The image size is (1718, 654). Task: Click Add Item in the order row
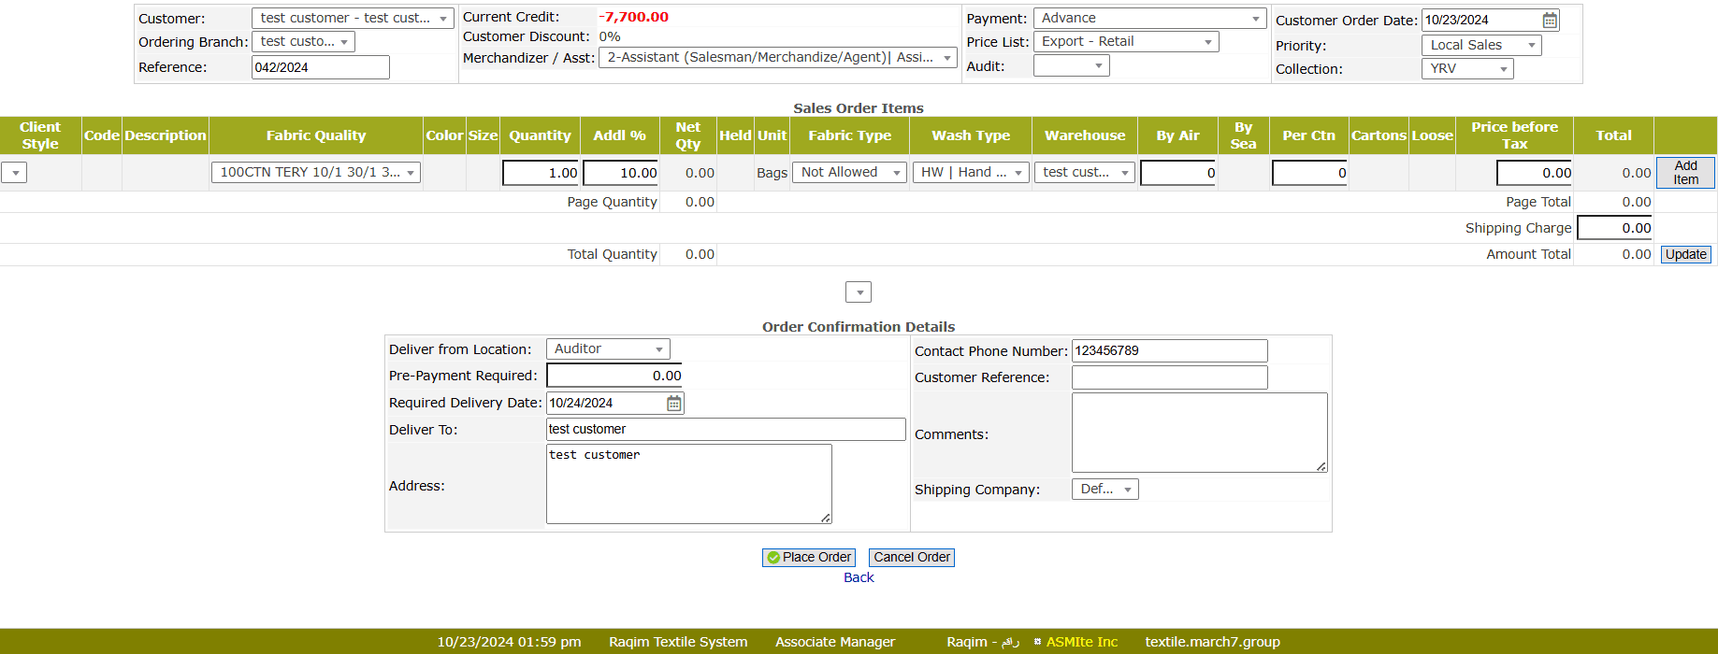1684,173
